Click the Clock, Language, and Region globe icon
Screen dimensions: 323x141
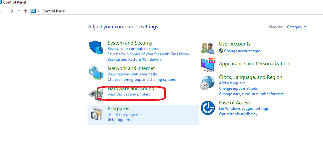point(207,83)
